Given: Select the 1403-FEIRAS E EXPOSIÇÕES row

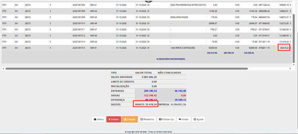Looking at the screenshot, I should (183, 48).
